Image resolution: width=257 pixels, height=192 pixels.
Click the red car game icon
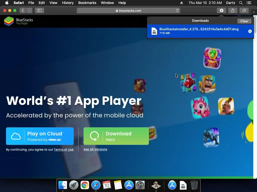[x=188, y=83]
